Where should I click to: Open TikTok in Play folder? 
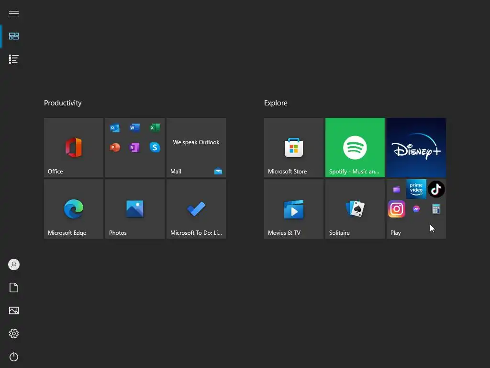436,189
